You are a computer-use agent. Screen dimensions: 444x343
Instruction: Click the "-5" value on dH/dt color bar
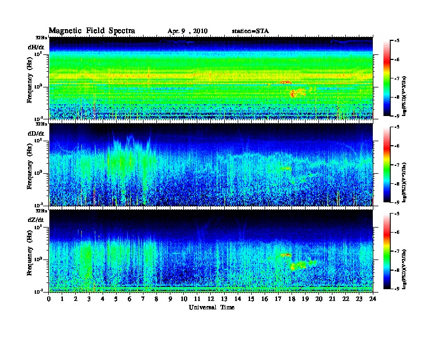coord(397,41)
